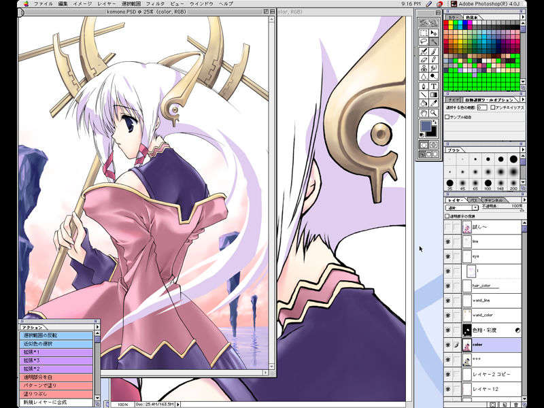Switch to Quick Mask mode in toolbox
544x408 pixels.
434,145
